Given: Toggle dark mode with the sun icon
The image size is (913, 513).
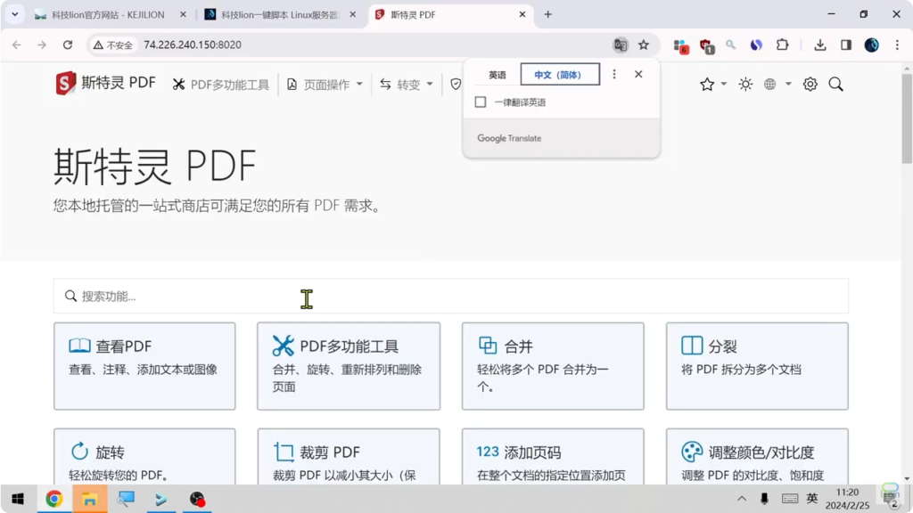Looking at the screenshot, I should (x=745, y=84).
